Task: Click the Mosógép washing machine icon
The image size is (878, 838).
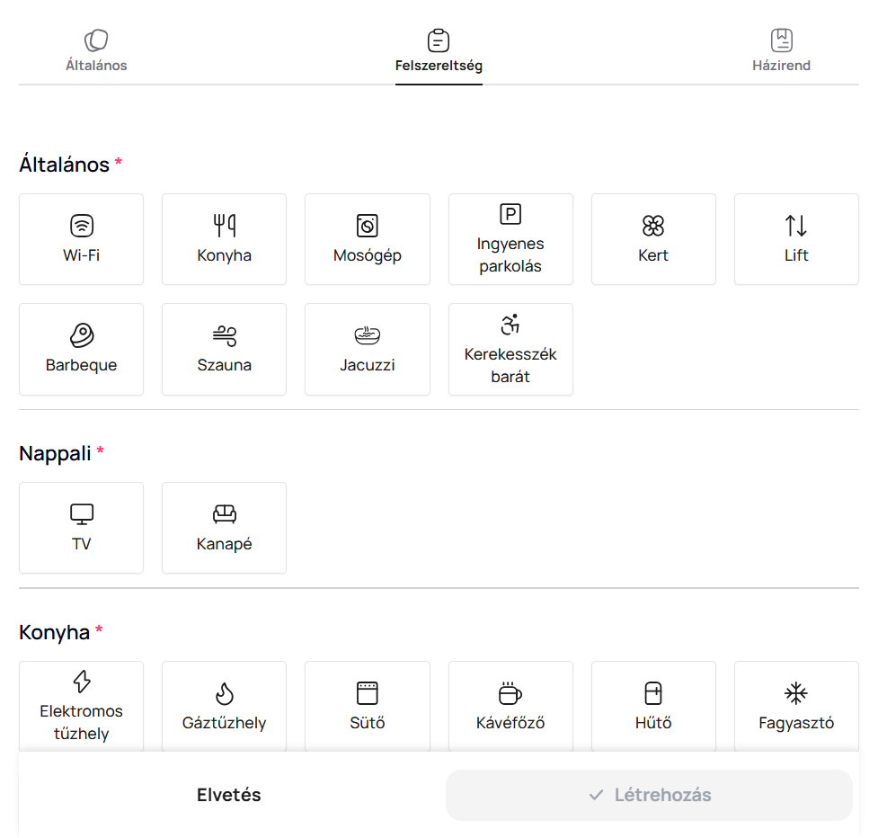Action: pyautogui.click(x=367, y=225)
